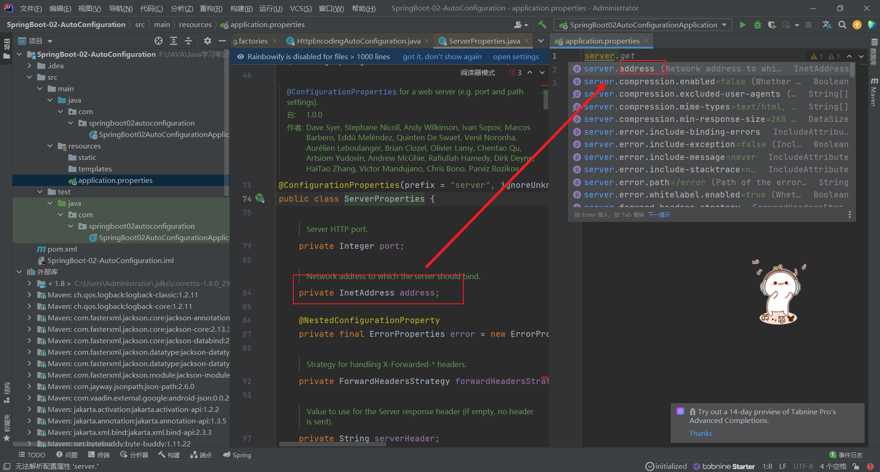Switch to ServerProperties.java tab

click(484, 41)
